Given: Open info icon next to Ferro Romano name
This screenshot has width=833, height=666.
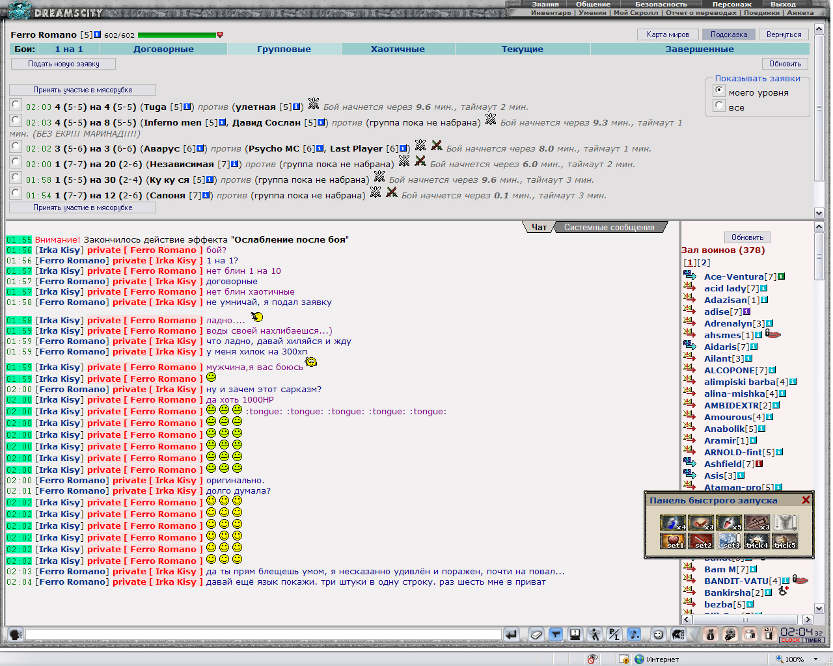Looking at the screenshot, I should coord(98,34).
